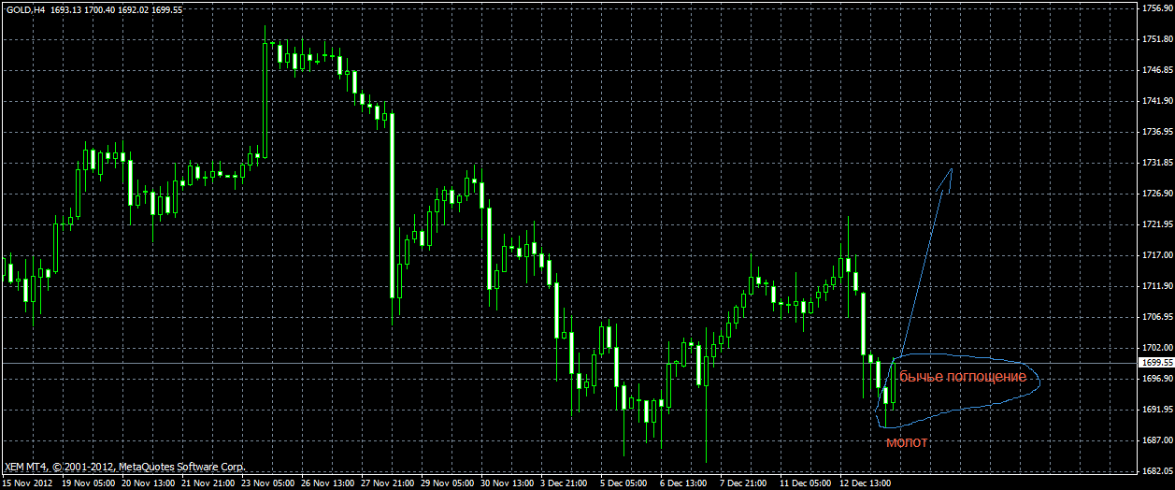Click the 1702.00 price scale label
The image size is (1175, 490).
click(1157, 348)
